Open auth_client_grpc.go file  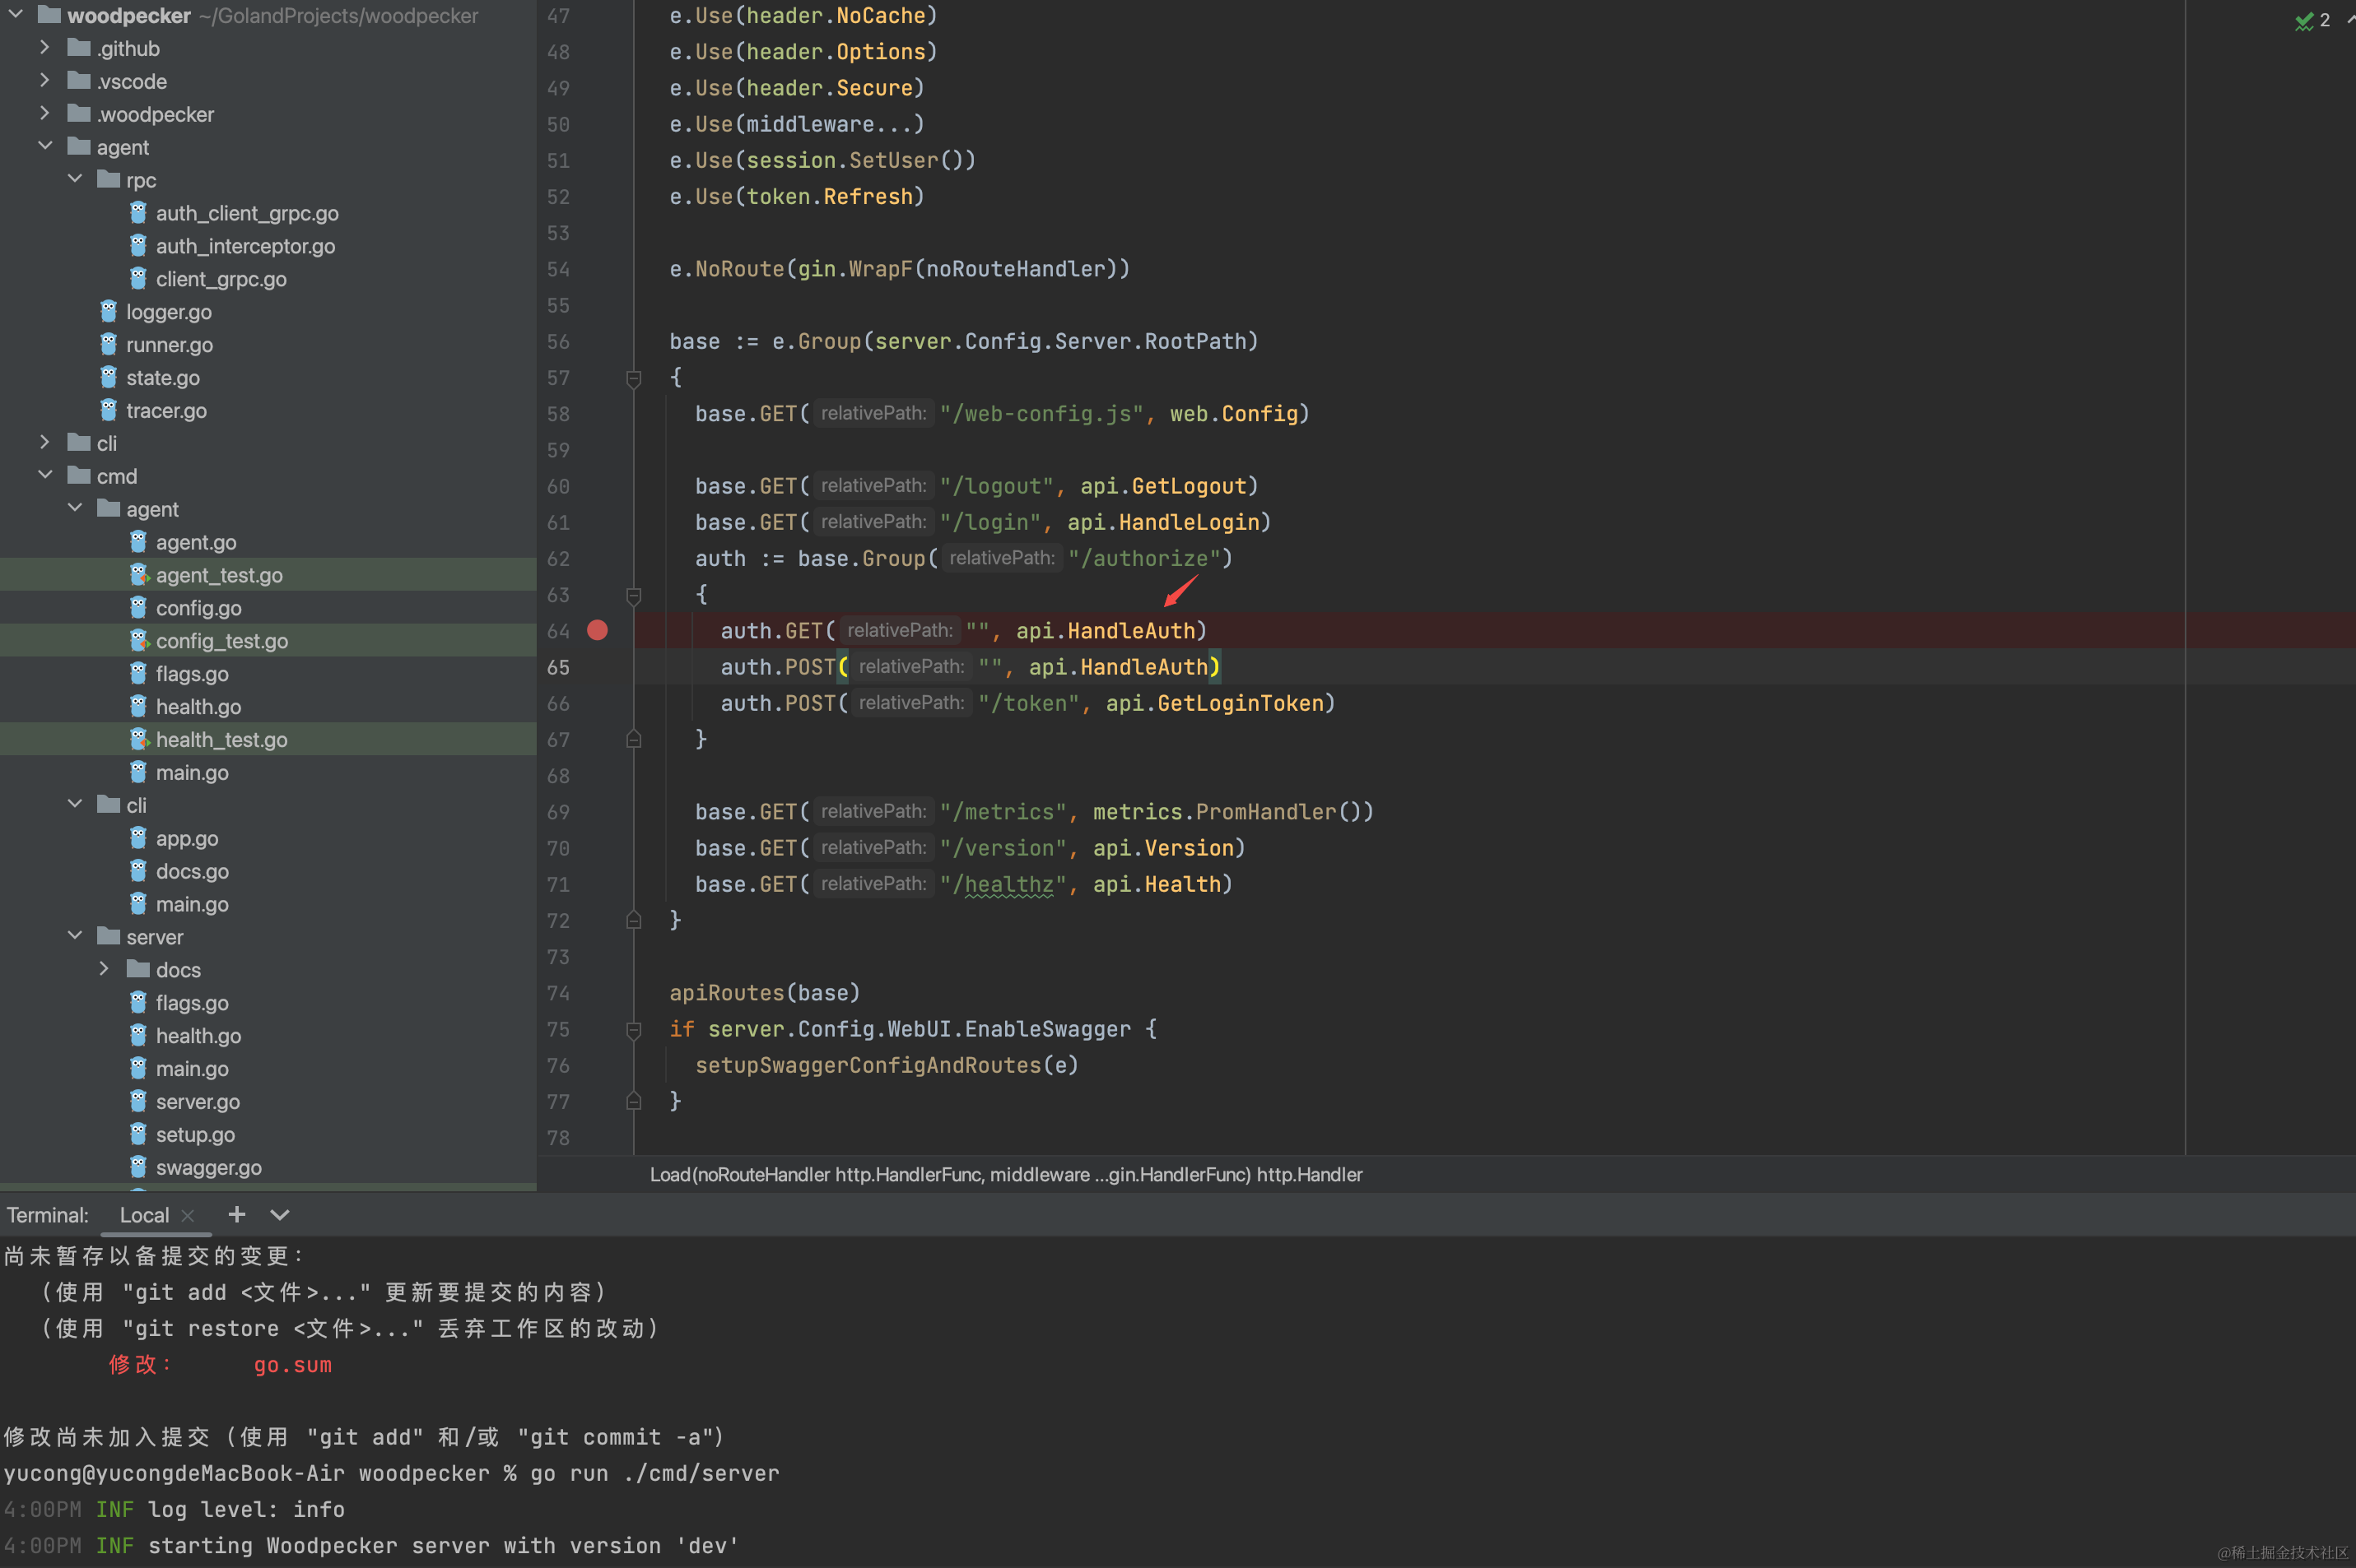247,213
